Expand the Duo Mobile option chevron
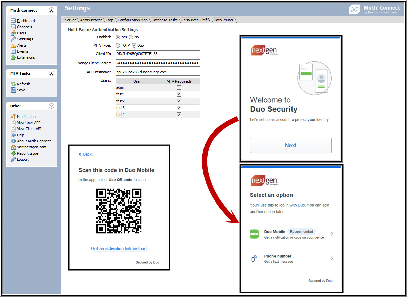The image size is (407, 297). coord(332,234)
